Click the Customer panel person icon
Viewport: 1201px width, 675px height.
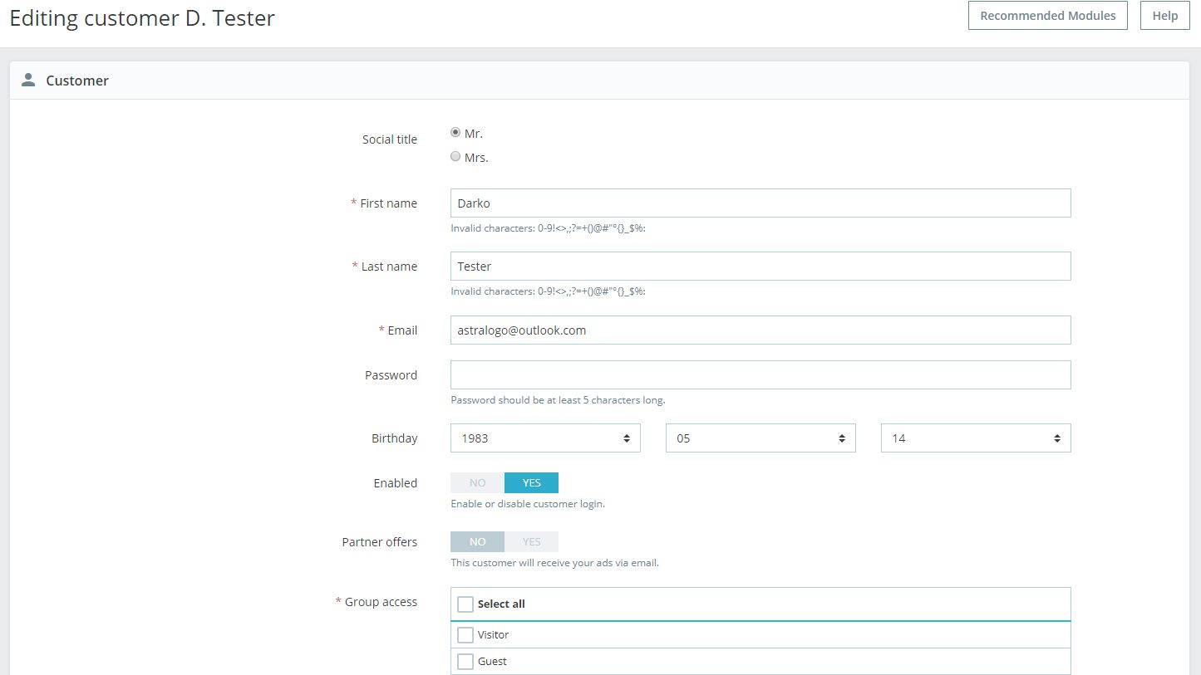coord(29,80)
